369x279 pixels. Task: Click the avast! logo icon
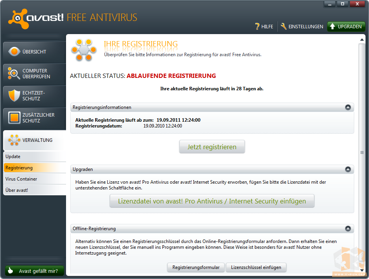[18, 19]
